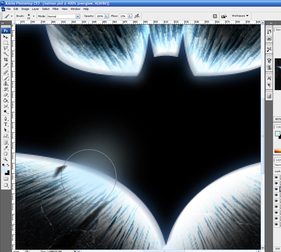Open the Brushes panel dock icon
The image size is (281, 252).
(269, 60)
